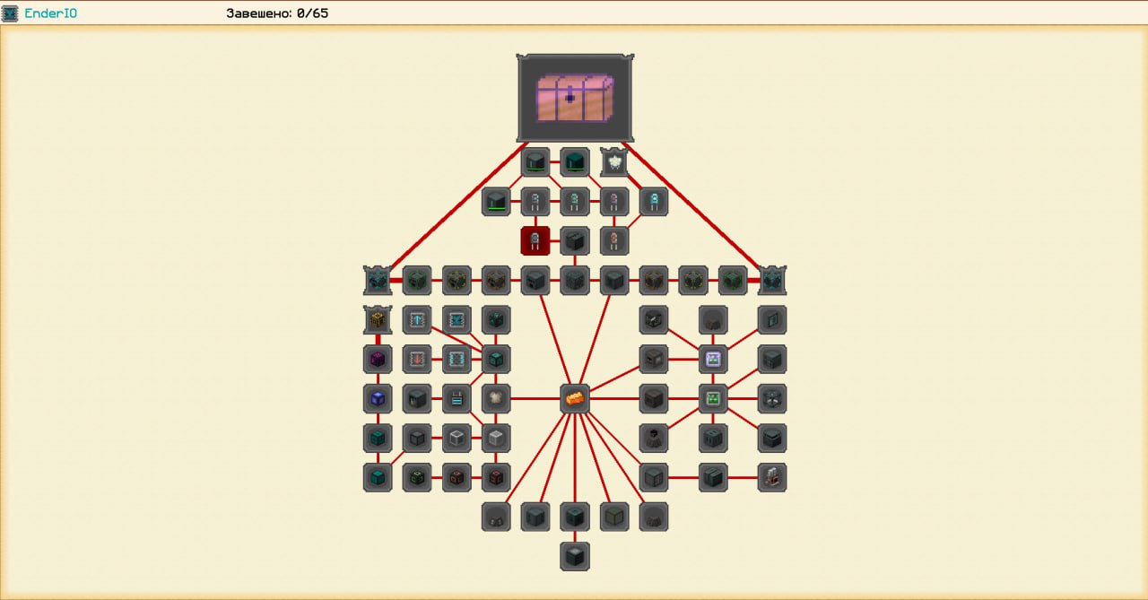The height and width of the screenshot is (600, 1148).
Task: Open the bottom-most single block node
Action: 575,556
